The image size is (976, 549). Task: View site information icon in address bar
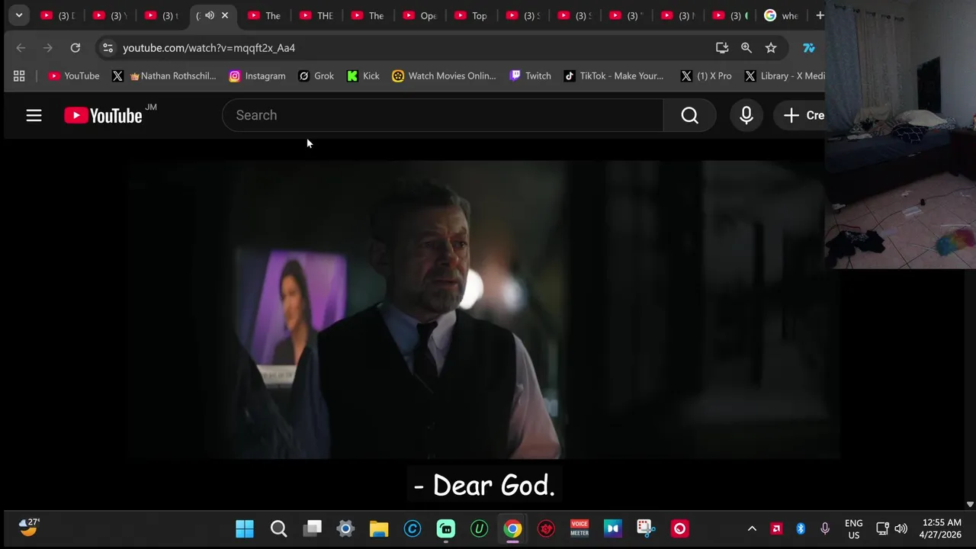(x=108, y=48)
